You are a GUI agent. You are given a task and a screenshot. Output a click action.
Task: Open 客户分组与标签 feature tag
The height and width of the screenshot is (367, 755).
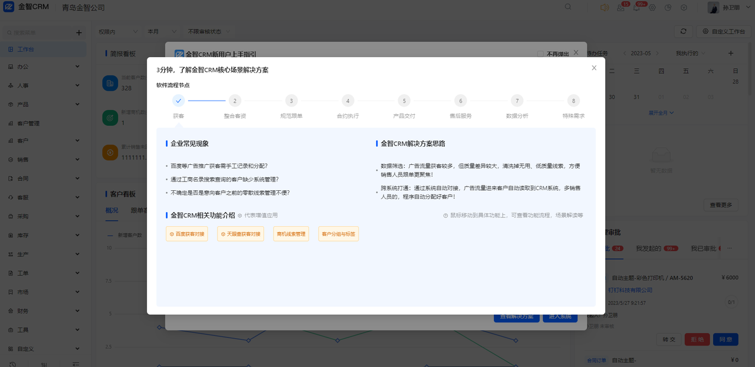coord(339,234)
